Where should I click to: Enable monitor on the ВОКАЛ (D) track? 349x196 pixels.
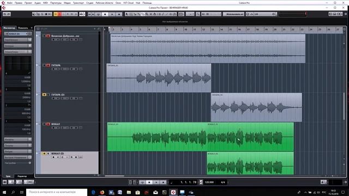pyautogui.click(x=58, y=157)
